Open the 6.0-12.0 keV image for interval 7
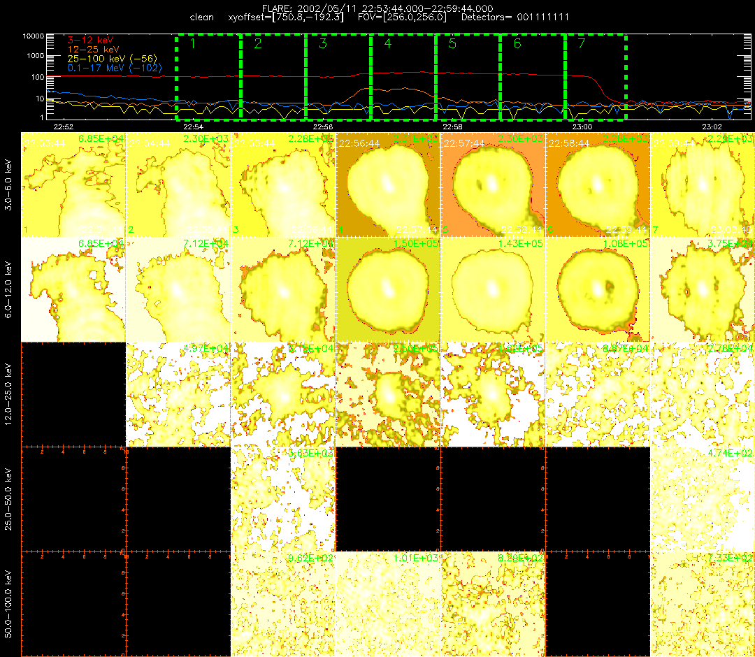The height and width of the screenshot is (657, 755). tap(703, 289)
